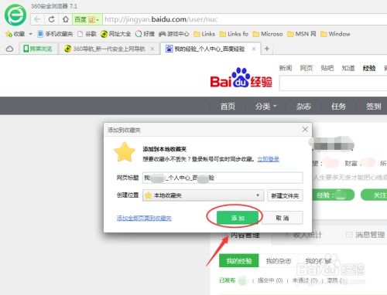387x295 pixels.
Task: Expand the 分类 navigation dropdown
Action: [265, 106]
